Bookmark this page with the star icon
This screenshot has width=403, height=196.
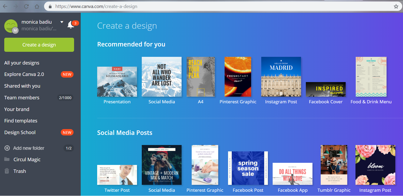click(396, 6)
